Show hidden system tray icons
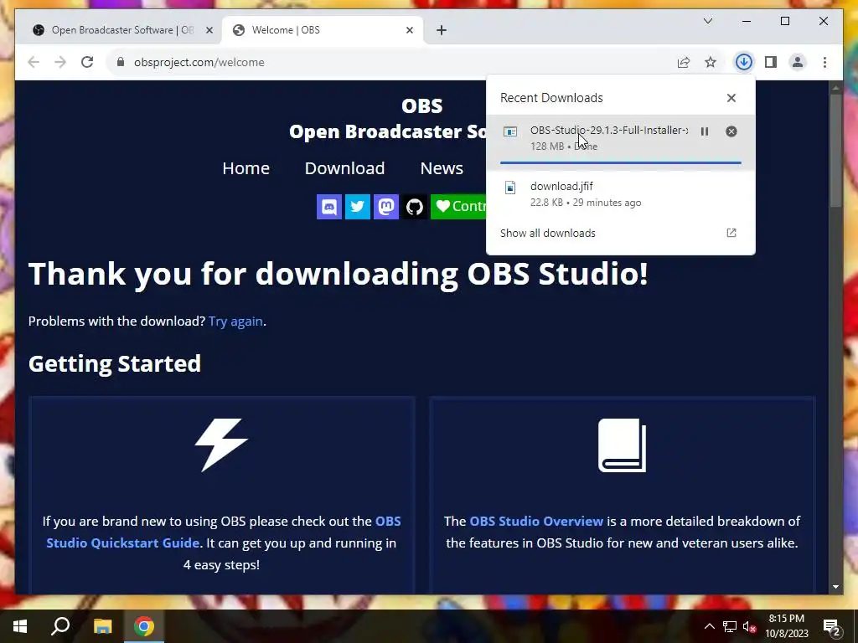Image resolution: width=858 pixels, height=643 pixels. [709, 626]
